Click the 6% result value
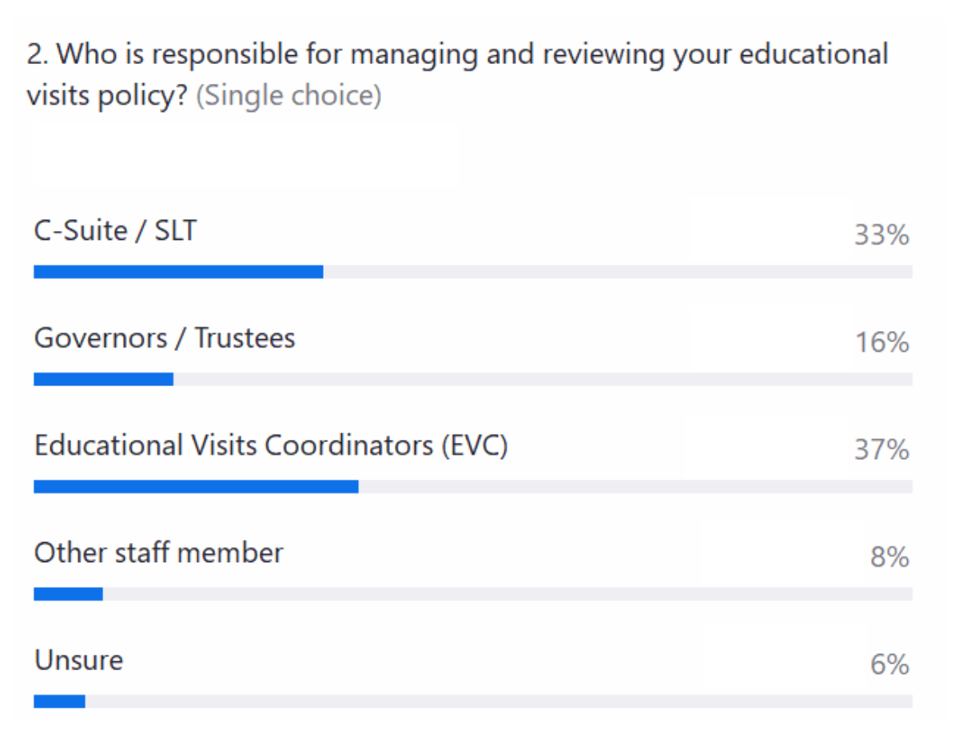Screen dimensions: 959x754 click(889, 664)
